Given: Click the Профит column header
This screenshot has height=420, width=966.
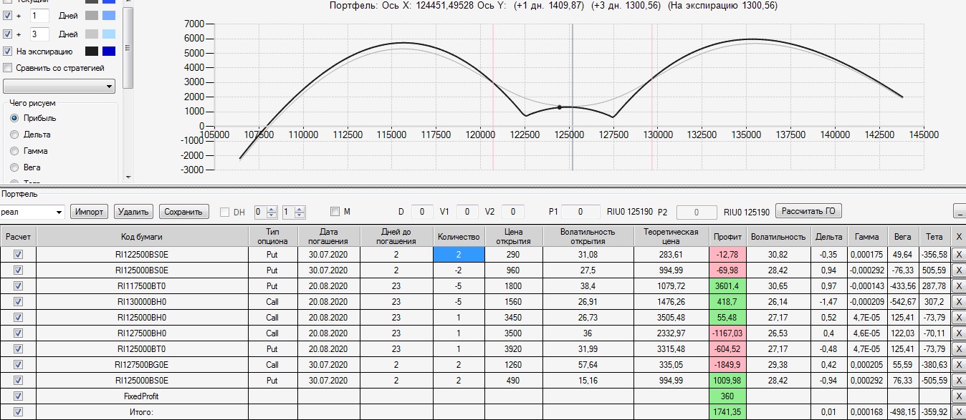Looking at the screenshot, I should click(728, 236).
